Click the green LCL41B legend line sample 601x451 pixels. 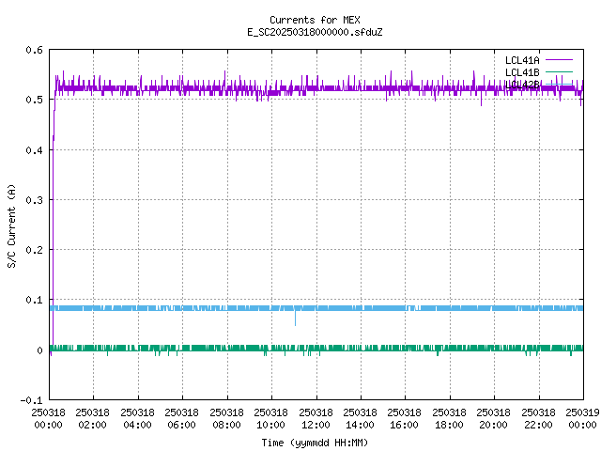click(x=559, y=71)
